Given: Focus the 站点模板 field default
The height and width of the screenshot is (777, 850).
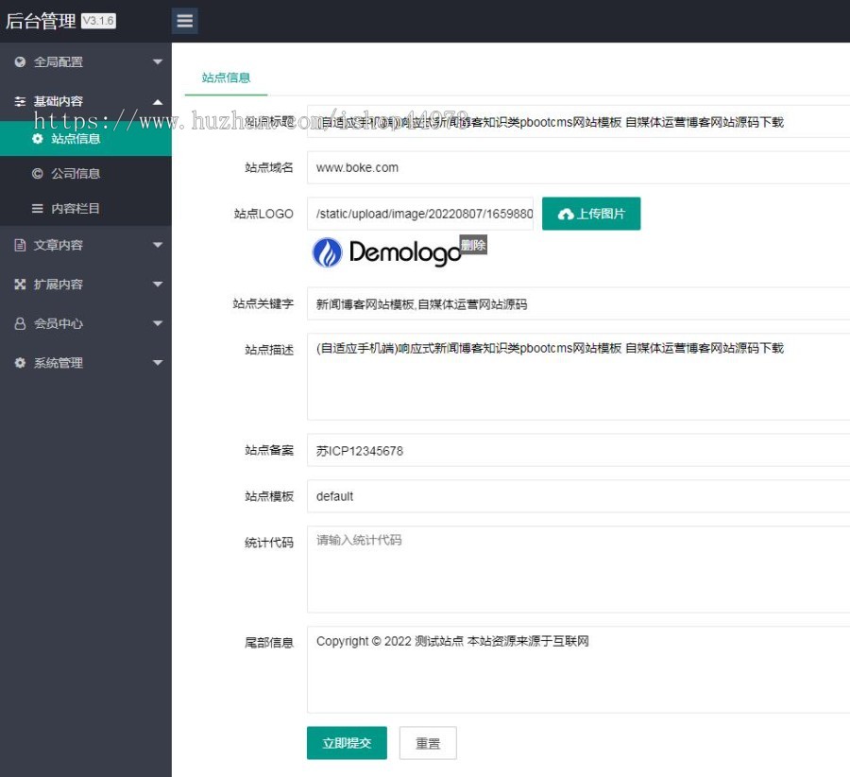Looking at the screenshot, I should pyautogui.click(x=578, y=496).
